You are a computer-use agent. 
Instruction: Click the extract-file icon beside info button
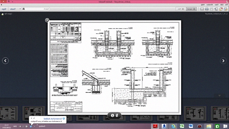click(117, 115)
